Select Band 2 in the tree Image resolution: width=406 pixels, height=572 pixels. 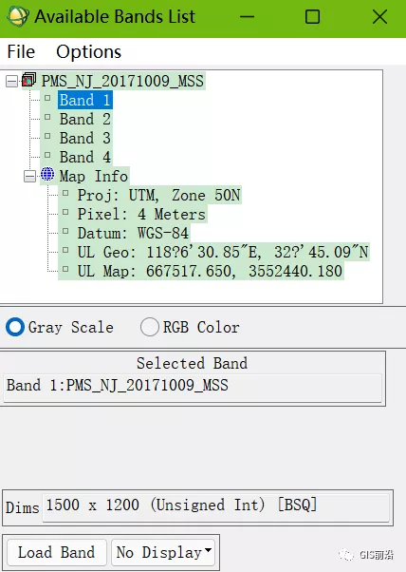(x=85, y=119)
